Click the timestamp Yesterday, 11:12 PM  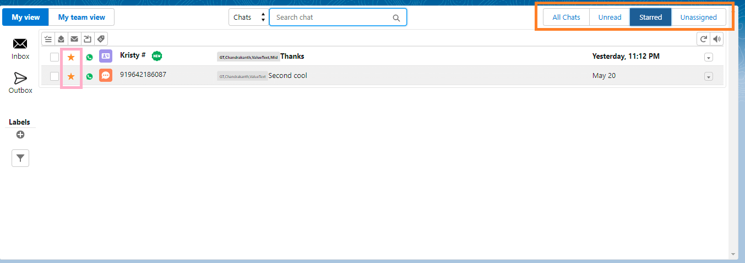point(626,56)
